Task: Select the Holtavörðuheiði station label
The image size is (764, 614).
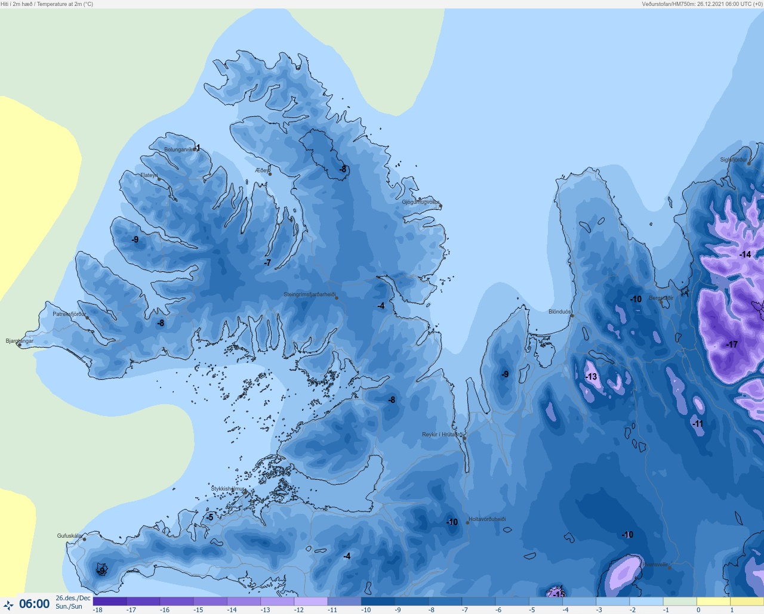Action: tap(487, 519)
